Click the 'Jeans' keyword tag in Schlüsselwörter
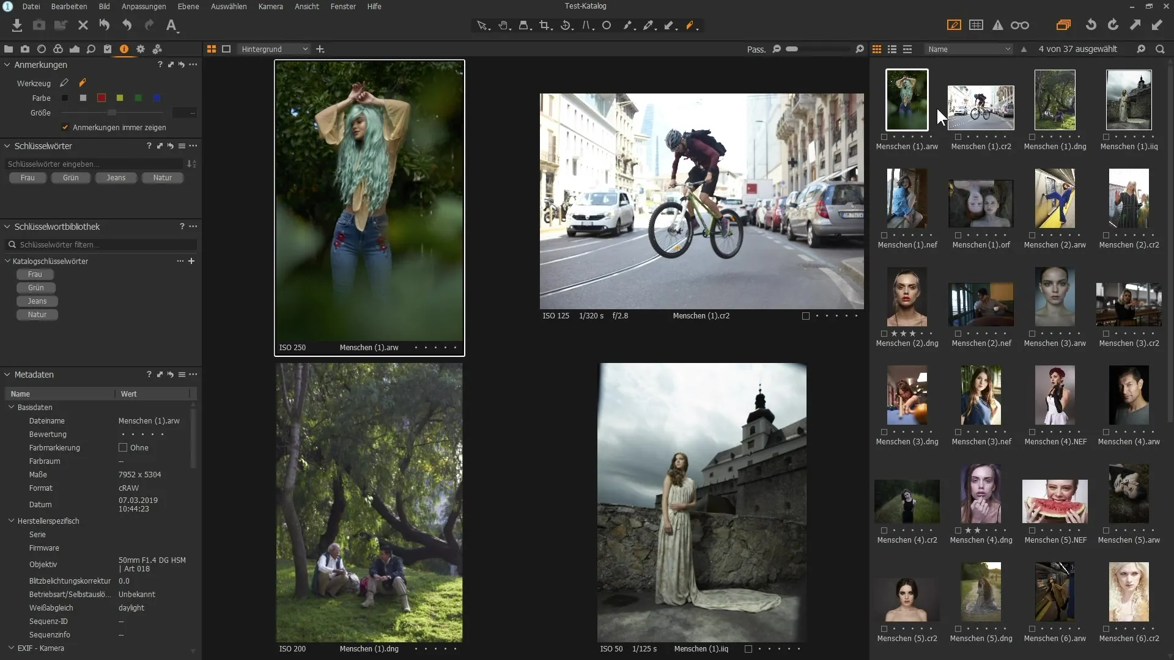The image size is (1174, 660). coord(116,178)
